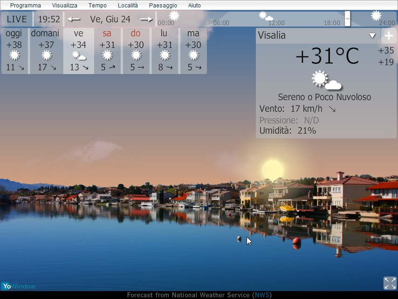
Task: Select the domani forecast day
Action: 46,51
